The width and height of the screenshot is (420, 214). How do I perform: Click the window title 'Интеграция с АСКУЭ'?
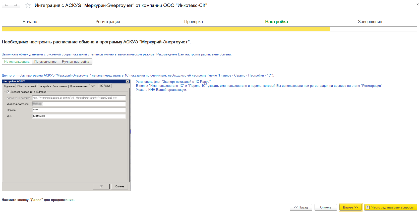tap(121, 5)
